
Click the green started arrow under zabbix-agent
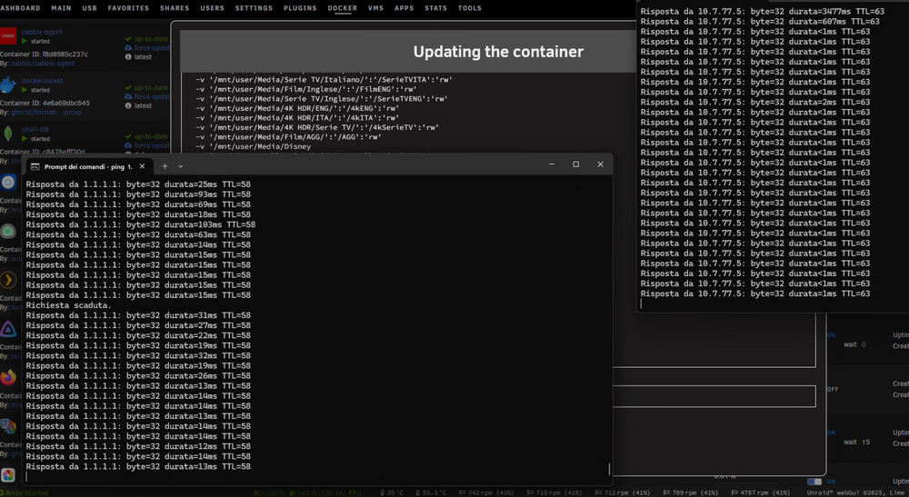[x=25, y=41]
